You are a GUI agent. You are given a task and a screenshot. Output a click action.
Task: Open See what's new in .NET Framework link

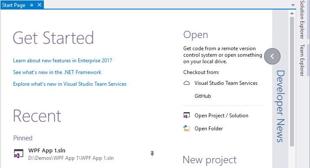coord(57,72)
